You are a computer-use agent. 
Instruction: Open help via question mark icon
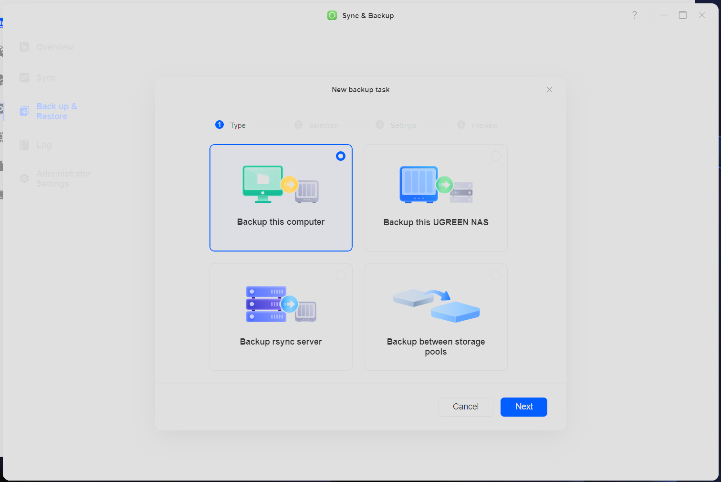click(x=634, y=15)
